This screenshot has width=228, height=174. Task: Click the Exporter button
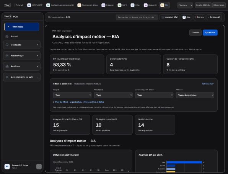tap(195, 33)
